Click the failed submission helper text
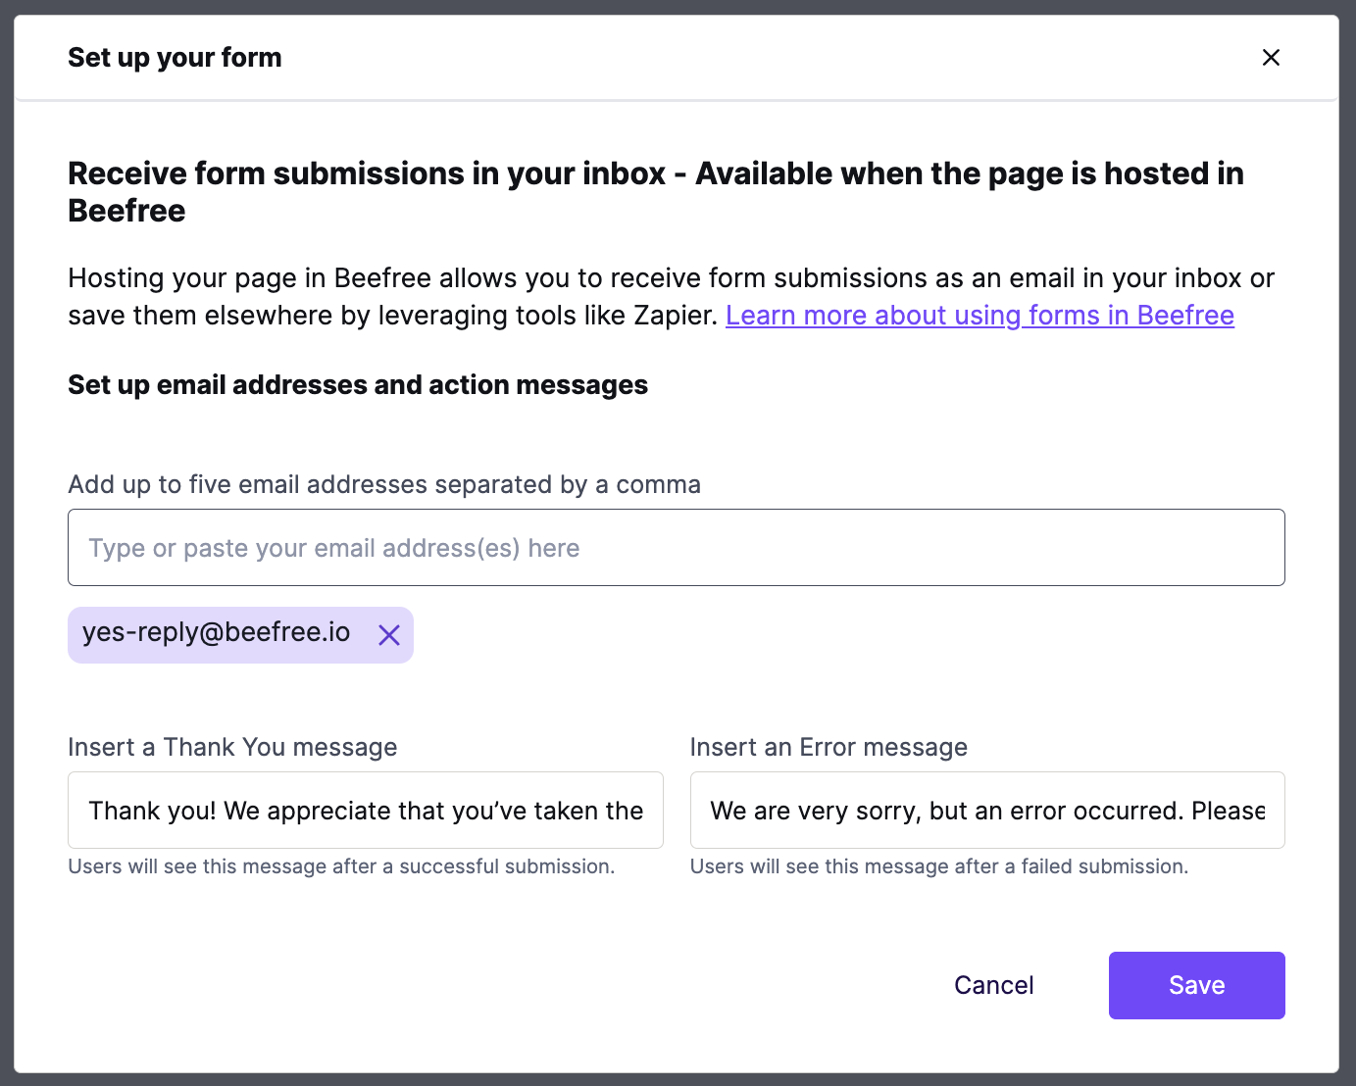 pyautogui.click(x=939, y=866)
